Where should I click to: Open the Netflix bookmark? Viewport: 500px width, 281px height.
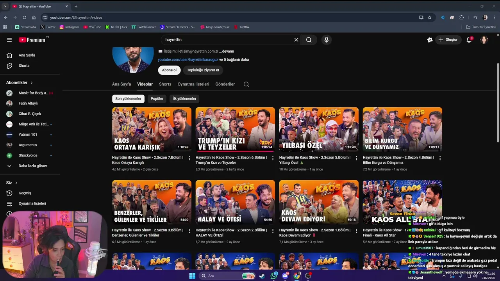point(241,27)
